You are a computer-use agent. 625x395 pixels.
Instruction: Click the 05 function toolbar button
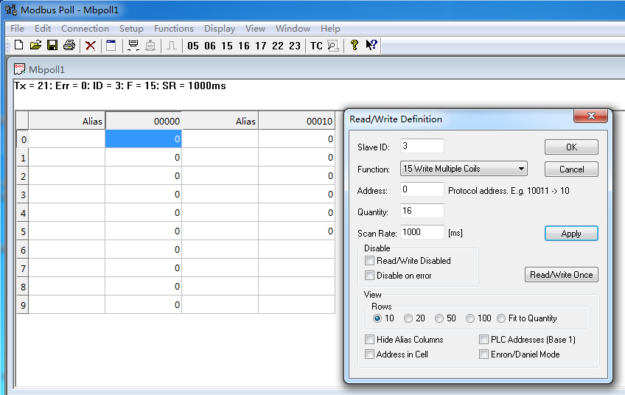(x=193, y=46)
